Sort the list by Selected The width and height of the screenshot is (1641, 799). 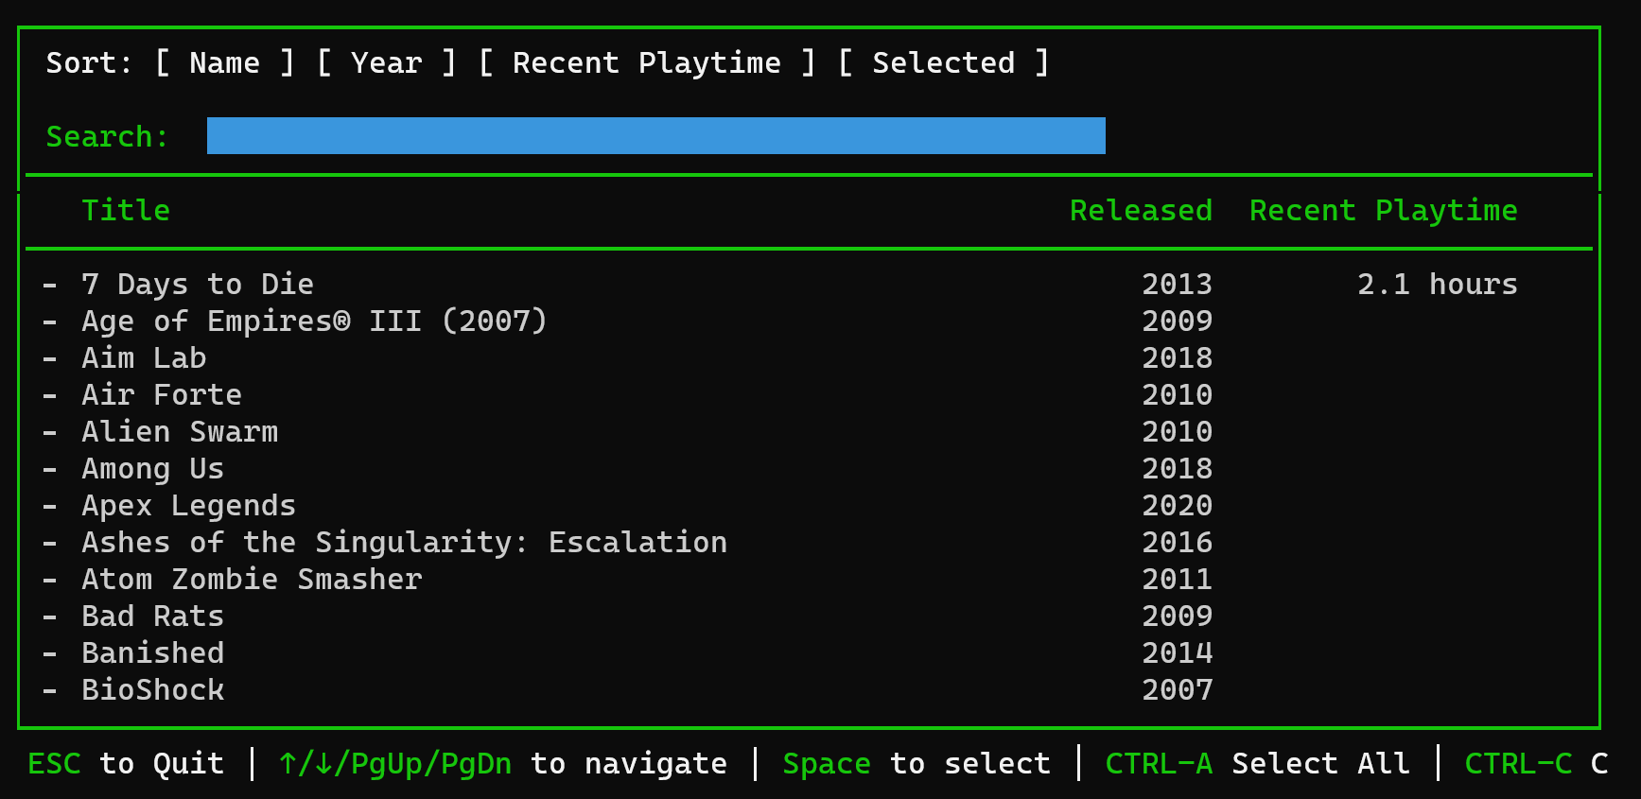[x=944, y=63]
